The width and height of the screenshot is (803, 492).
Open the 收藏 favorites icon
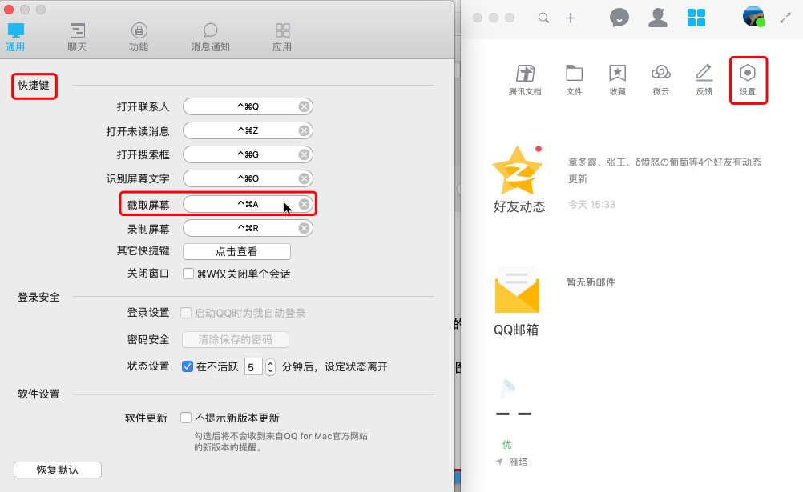(x=618, y=80)
